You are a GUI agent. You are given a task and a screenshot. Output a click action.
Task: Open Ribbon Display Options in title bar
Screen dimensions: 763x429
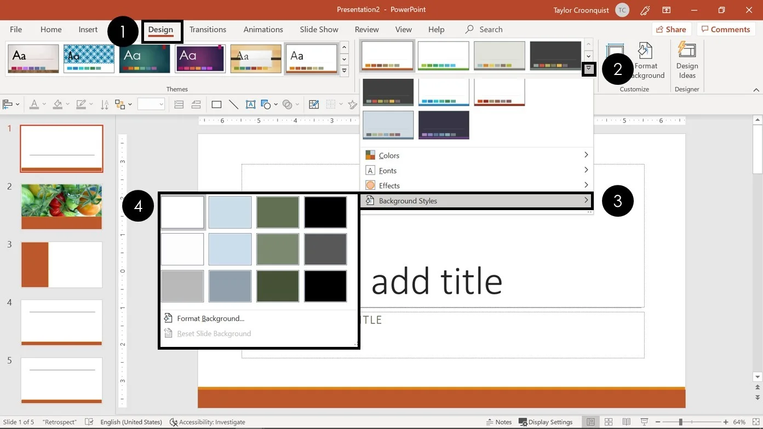pyautogui.click(x=667, y=10)
